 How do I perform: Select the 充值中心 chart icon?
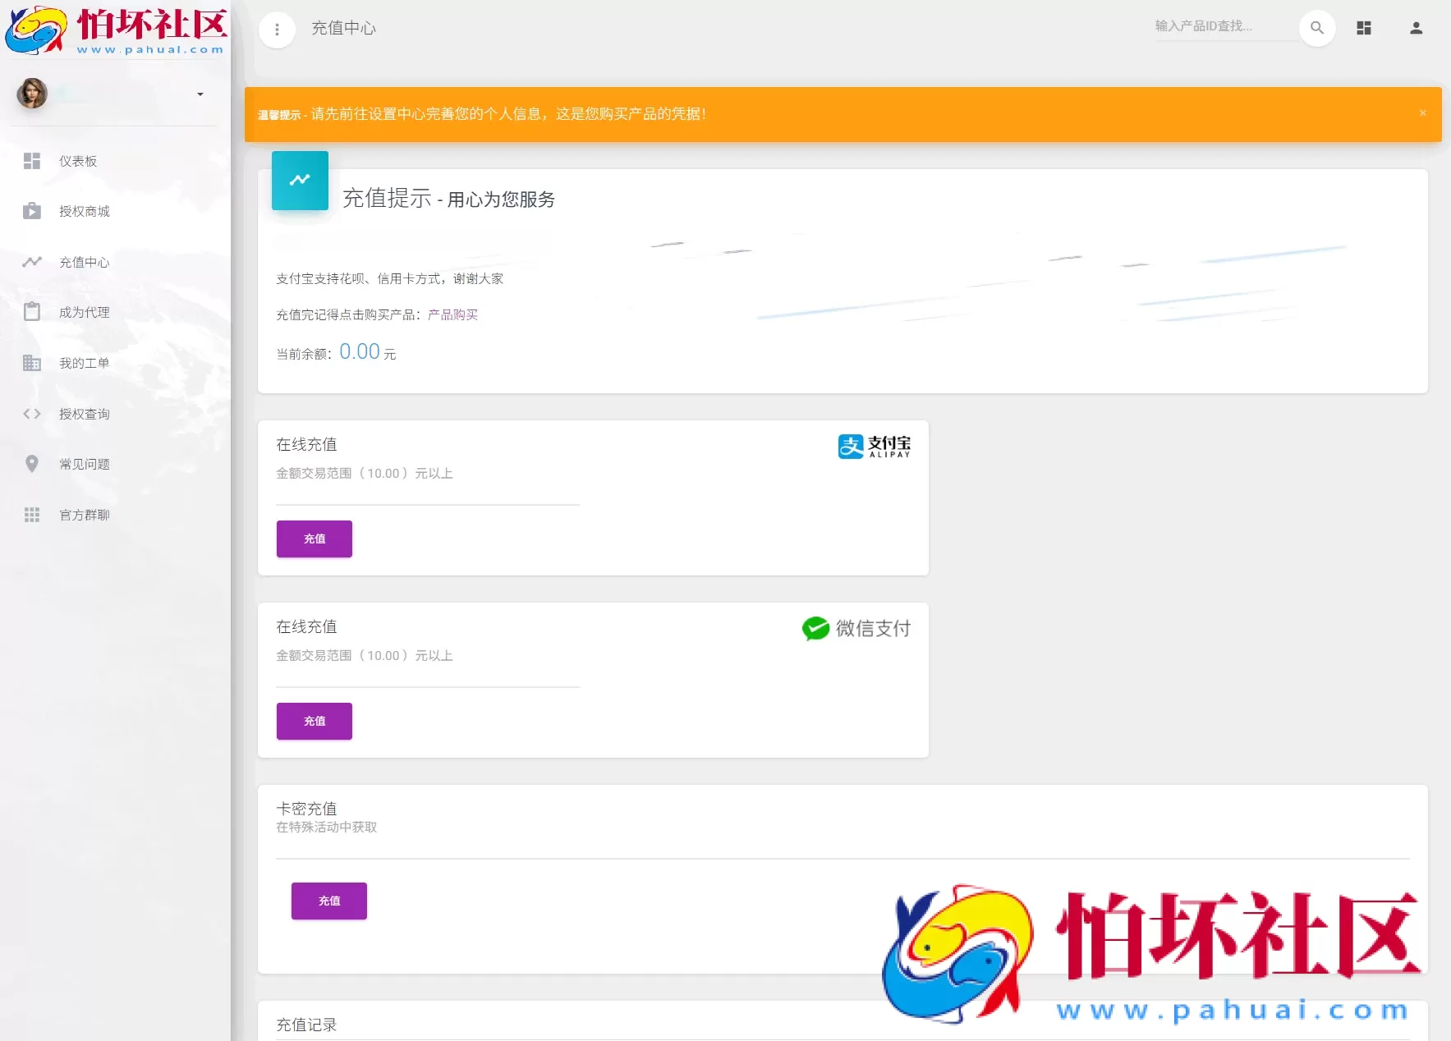(32, 262)
